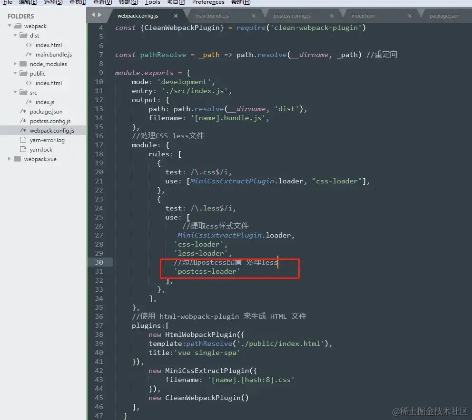Open yarn-error.log in the sidebar

tap(47, 140)
